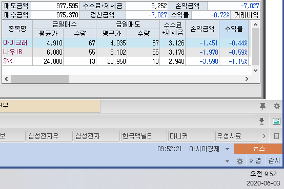
Task: Click SNK loss value -3,598
Action: [x=209, y=61]
